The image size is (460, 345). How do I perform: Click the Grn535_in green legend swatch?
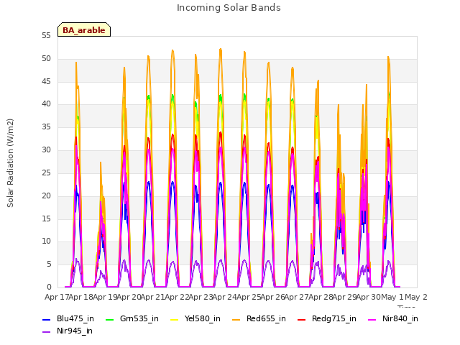click(x=109, y=319)
